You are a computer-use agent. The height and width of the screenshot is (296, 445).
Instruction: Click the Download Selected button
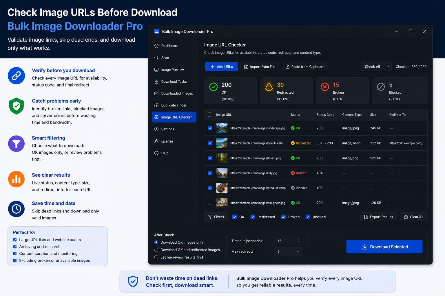(384, 247)
